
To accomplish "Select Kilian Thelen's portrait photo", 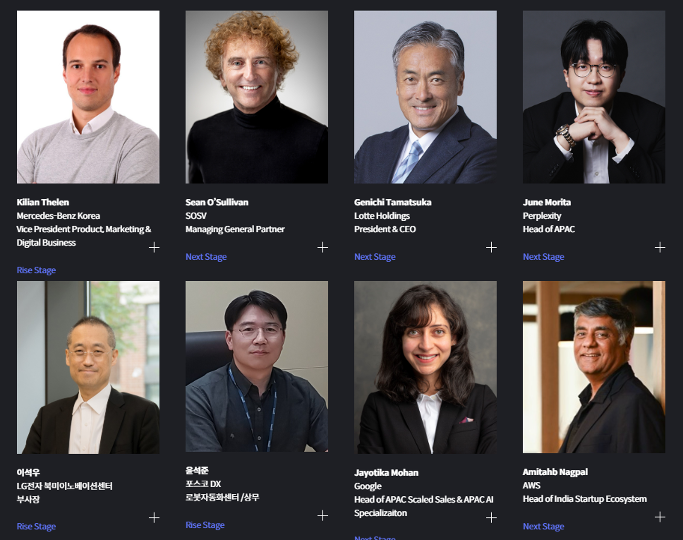I will point(88,97).
